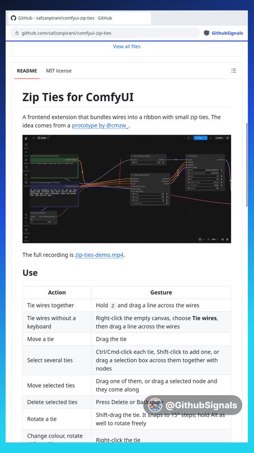
Task: Open the prototype by @cmzw_ link
Action: [x=100, y=126]
